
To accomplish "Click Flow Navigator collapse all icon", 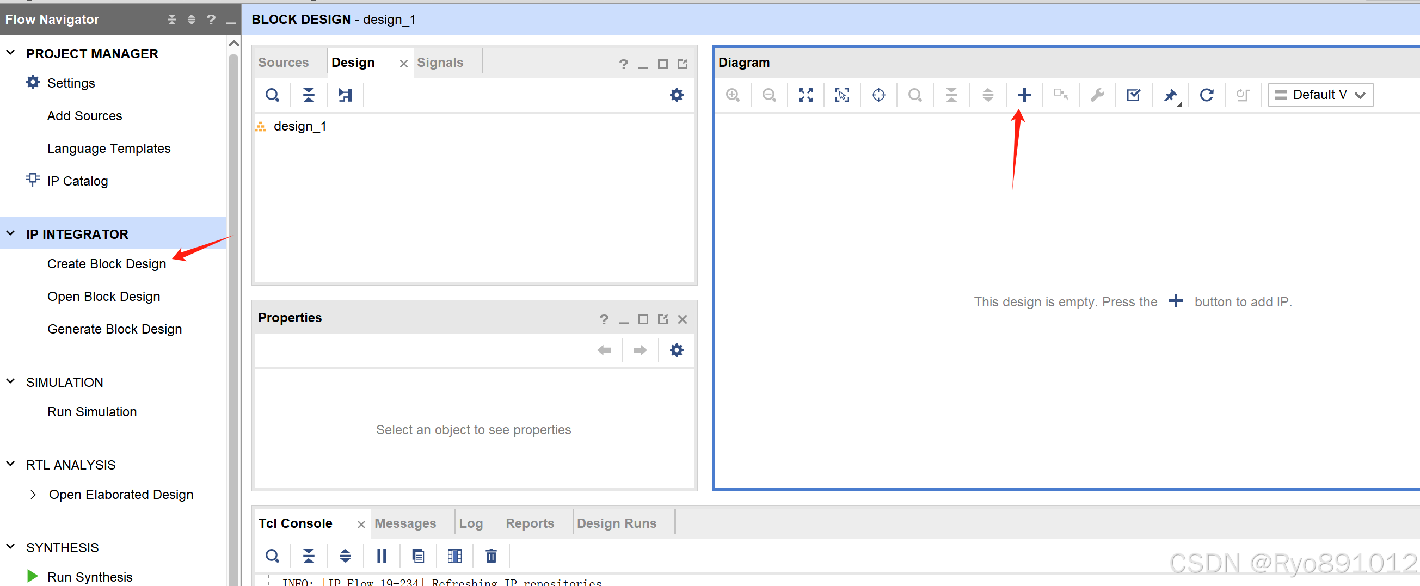I will point(172,20).
